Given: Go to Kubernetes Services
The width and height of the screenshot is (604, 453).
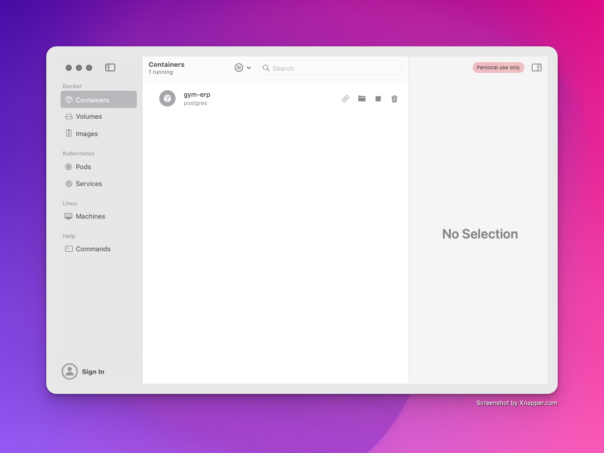Looking at the screenshot, I should tap(99, 183).
